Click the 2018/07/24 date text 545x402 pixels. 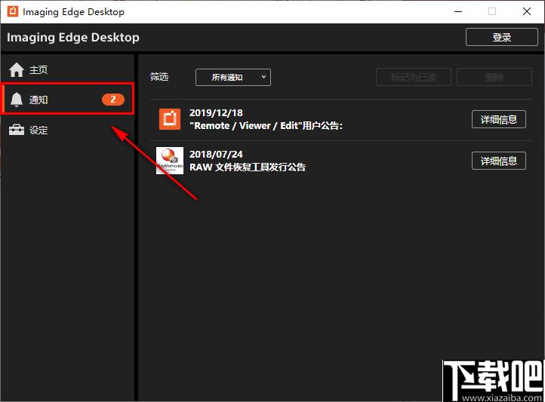pos(216,154)
